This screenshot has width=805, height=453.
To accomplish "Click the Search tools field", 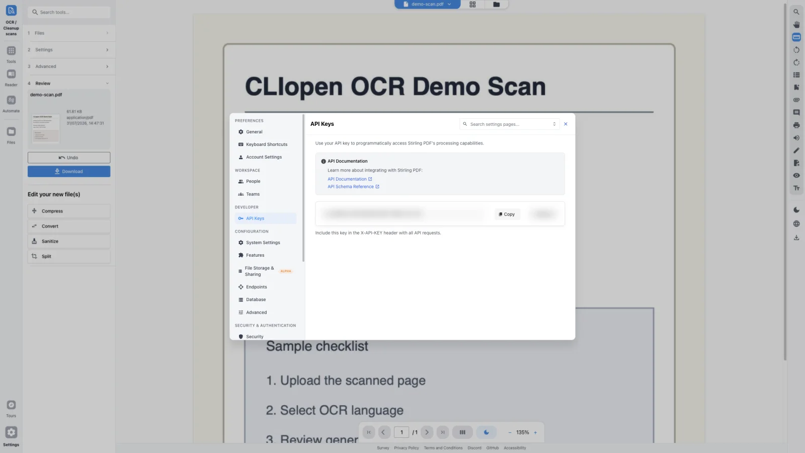I will (69, 12).
